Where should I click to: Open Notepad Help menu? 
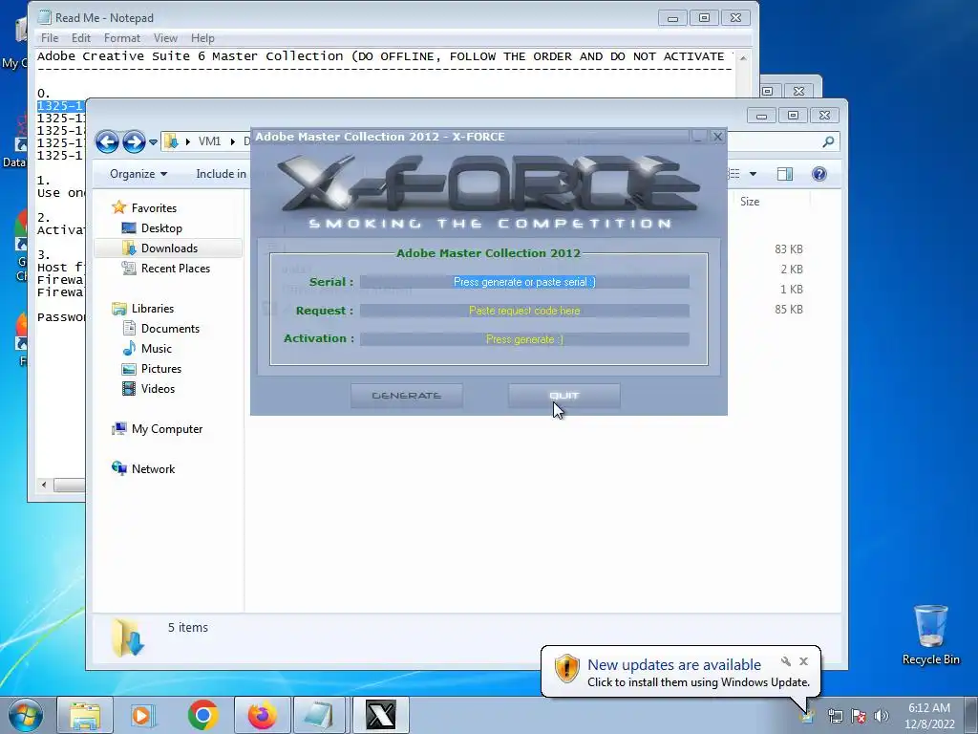202,38
